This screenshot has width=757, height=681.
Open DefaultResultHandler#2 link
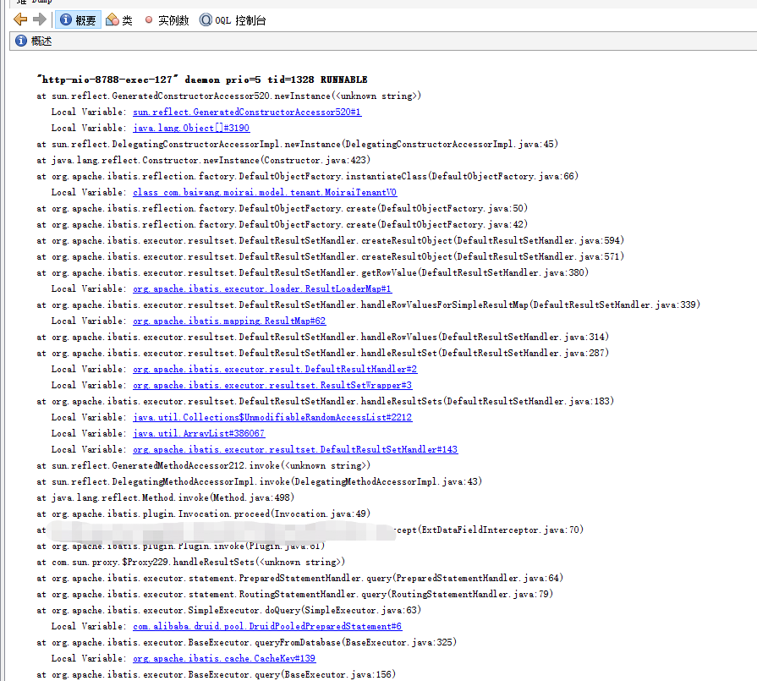275,369
